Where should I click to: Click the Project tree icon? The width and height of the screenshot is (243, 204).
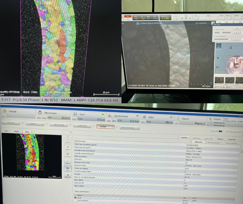(210, 119)
